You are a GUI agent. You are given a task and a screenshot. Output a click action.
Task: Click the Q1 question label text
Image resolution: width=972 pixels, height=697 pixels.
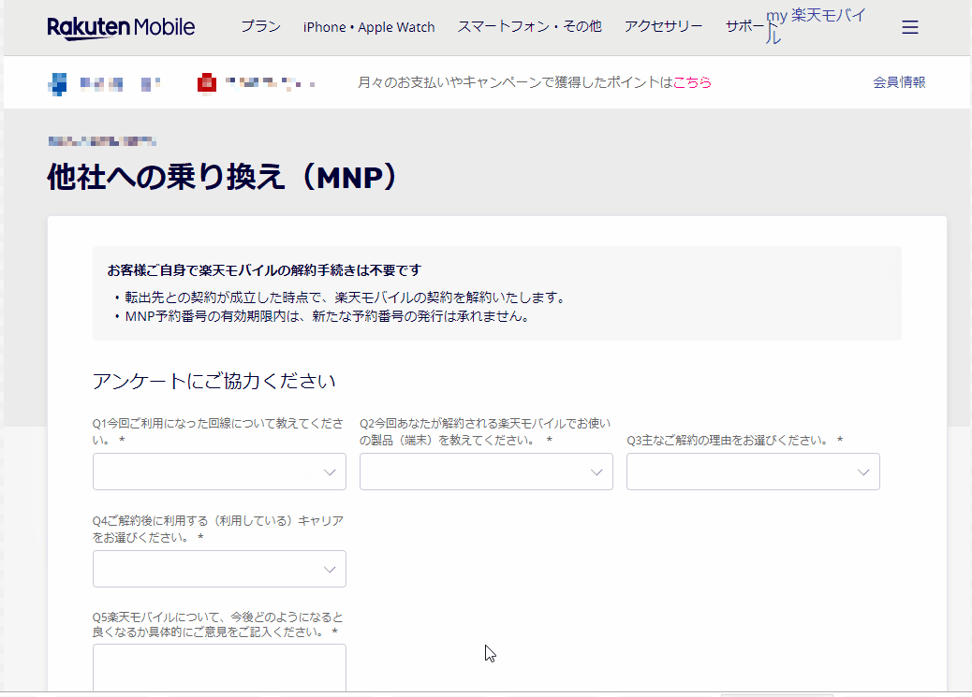pos(217,432)
